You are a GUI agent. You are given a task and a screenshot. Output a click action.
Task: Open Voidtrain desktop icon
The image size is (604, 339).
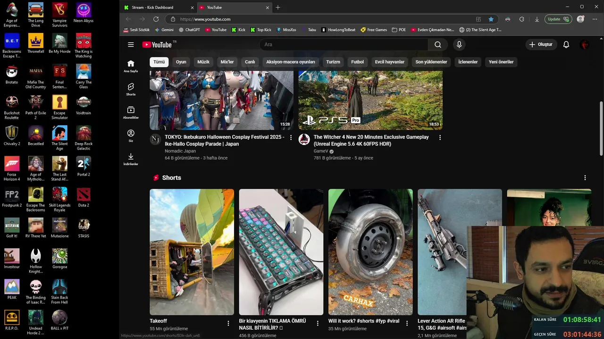(84, 105)
